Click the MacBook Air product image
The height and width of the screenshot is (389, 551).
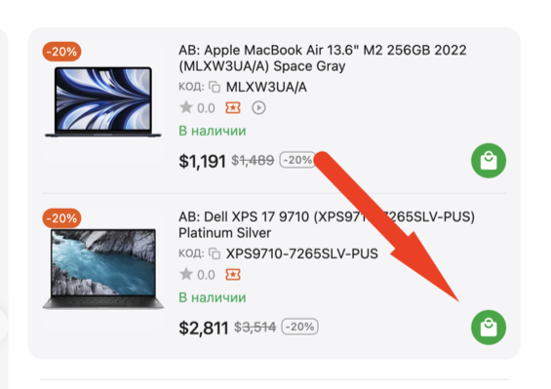click(103, 101)
